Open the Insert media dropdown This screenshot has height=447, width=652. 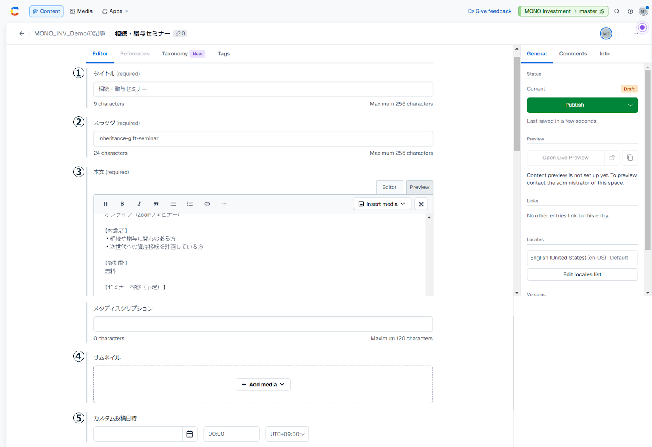coord(382,204)
